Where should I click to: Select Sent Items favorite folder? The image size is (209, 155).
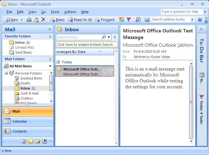(21, 52)
